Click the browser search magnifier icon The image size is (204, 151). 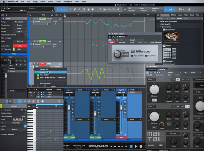point(202,15)
